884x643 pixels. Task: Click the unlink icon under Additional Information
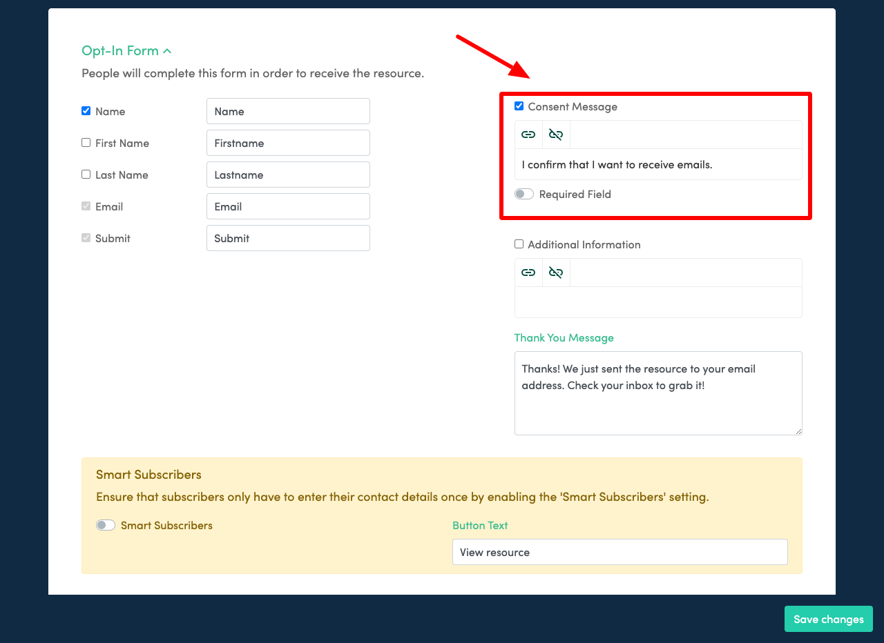556,272
